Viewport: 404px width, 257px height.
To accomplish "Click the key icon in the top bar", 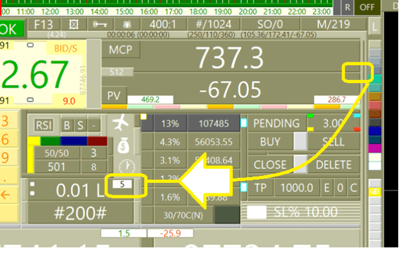I will (x=100, y=24).
